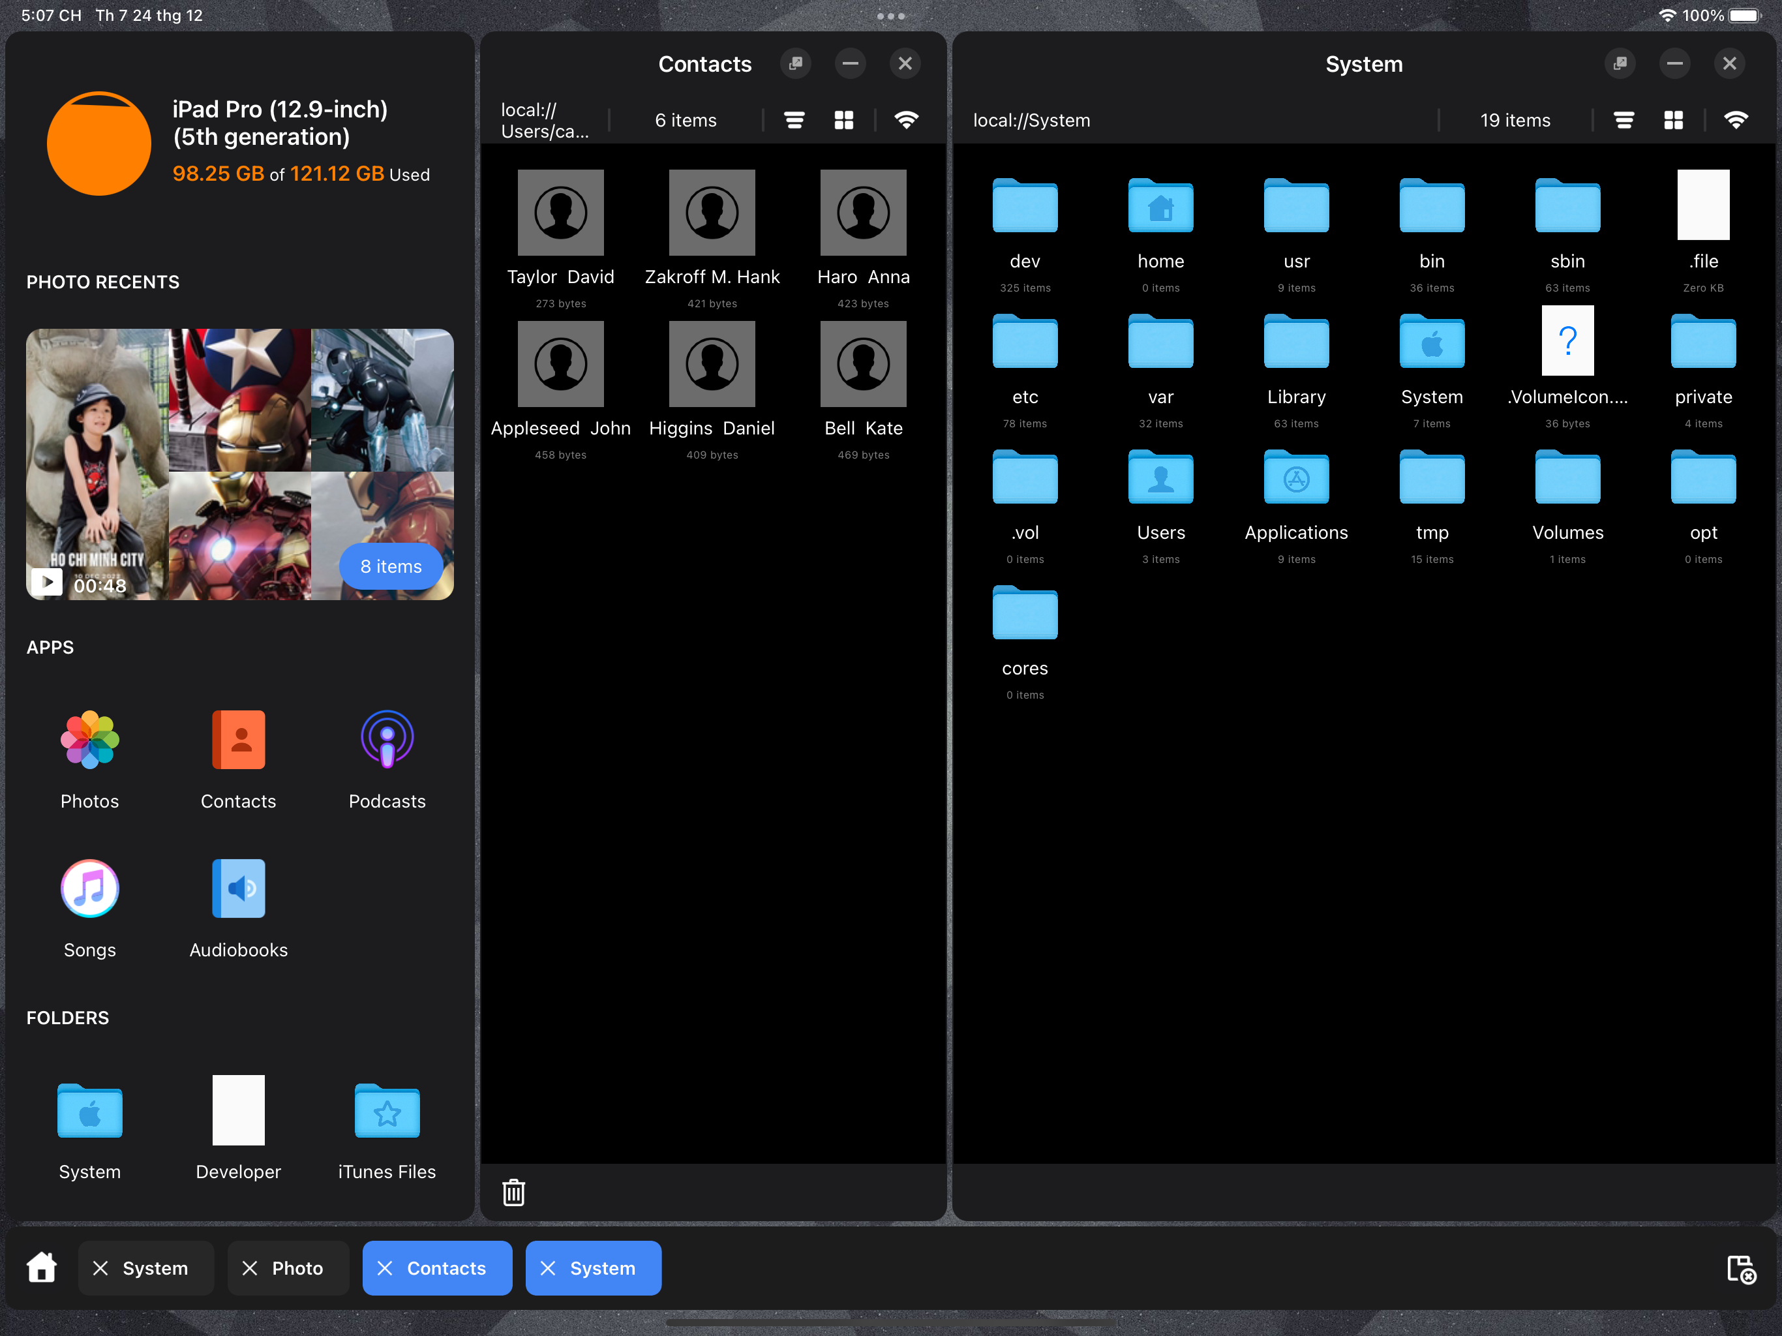Tap the three-dot multitasking menu at top

(891, 15)
